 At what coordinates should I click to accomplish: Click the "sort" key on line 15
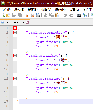(42, 92)
